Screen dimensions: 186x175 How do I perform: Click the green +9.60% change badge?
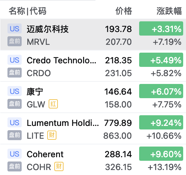[161, 154]
